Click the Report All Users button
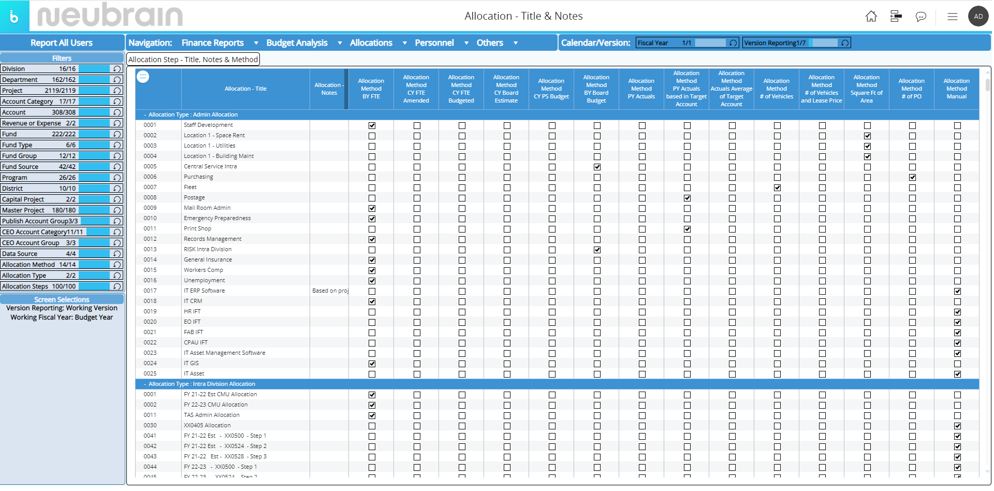 (x=62, y=43)
